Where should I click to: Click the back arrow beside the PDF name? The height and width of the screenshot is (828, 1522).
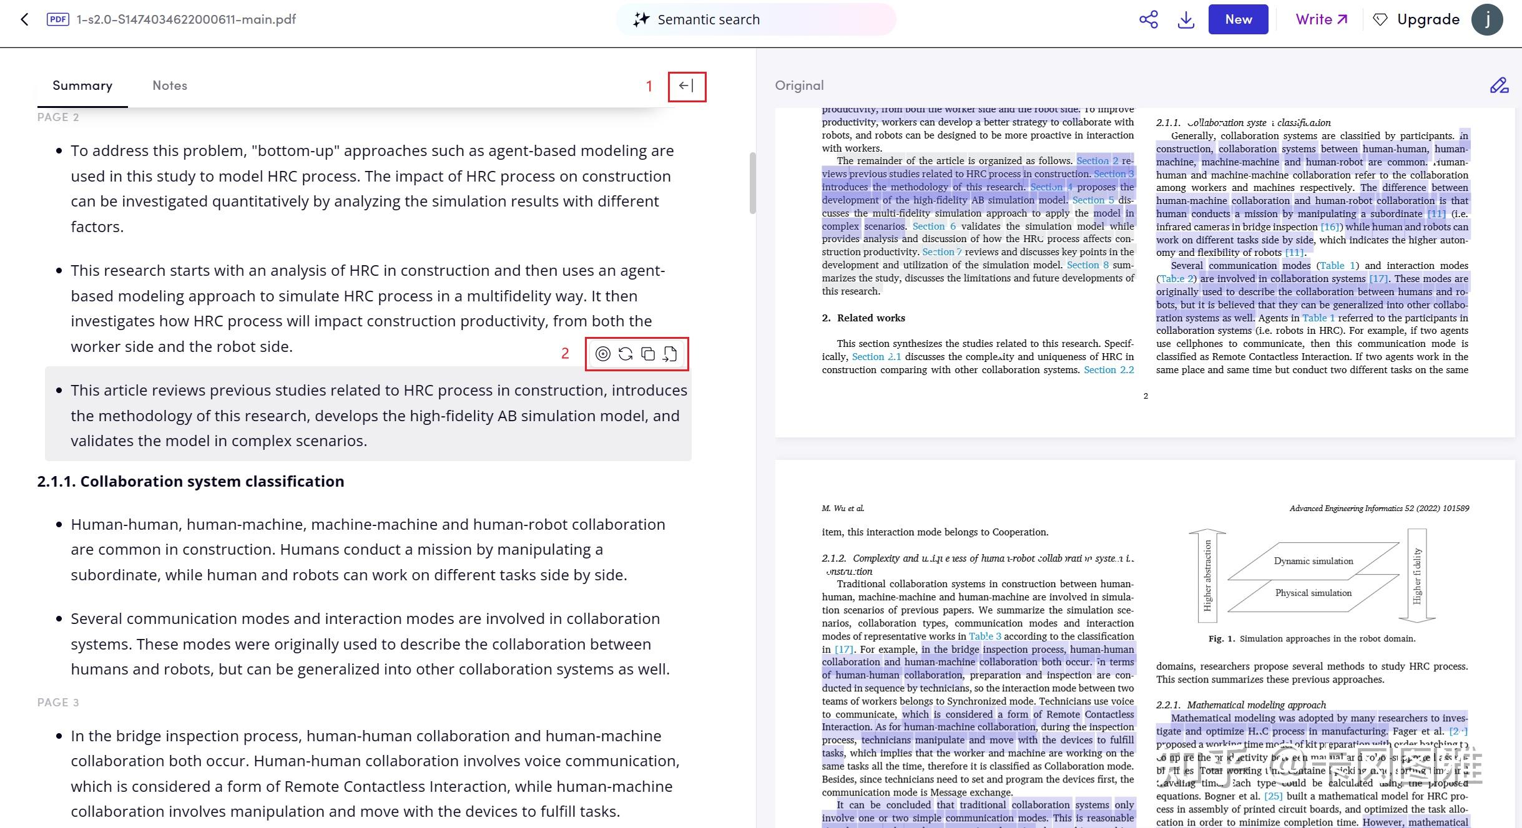24,19
